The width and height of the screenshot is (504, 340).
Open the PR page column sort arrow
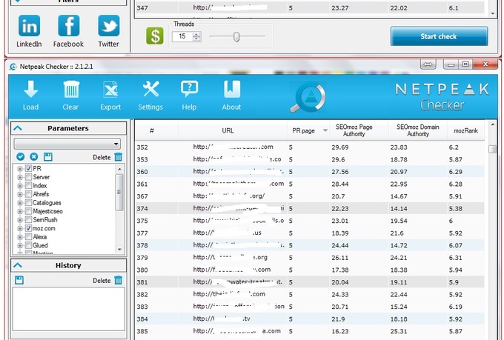(x=325, y=130)
